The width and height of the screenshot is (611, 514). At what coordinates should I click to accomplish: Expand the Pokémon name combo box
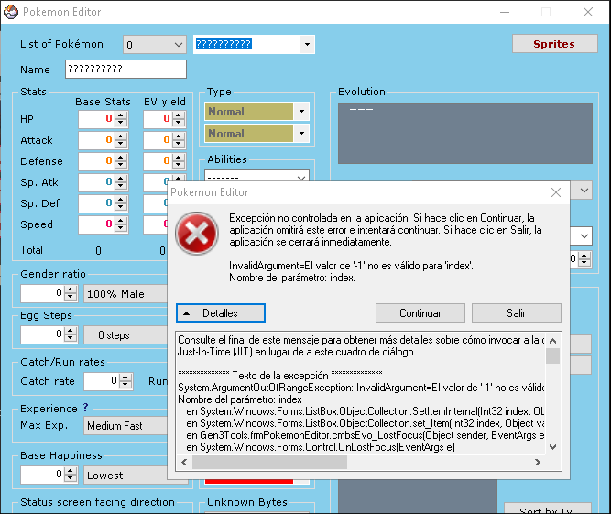pyautogui.click(x=306, y=44)
